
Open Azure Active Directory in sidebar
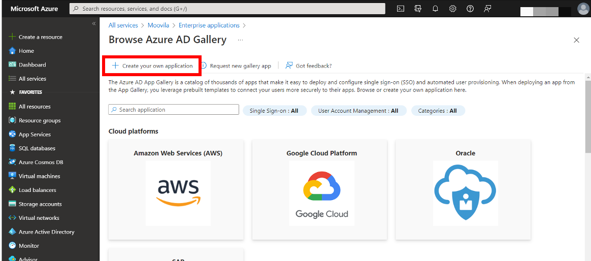click(46, 232)
